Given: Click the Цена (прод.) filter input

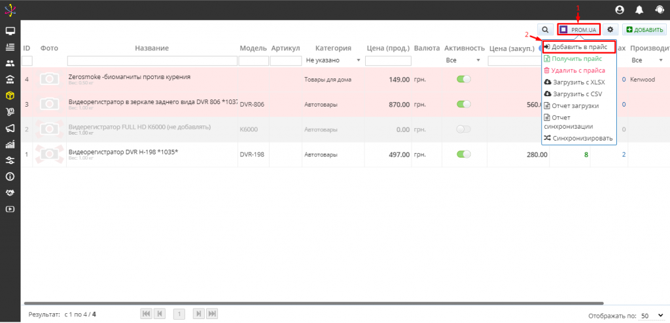Looking at the screenshot, I should 388,61.
